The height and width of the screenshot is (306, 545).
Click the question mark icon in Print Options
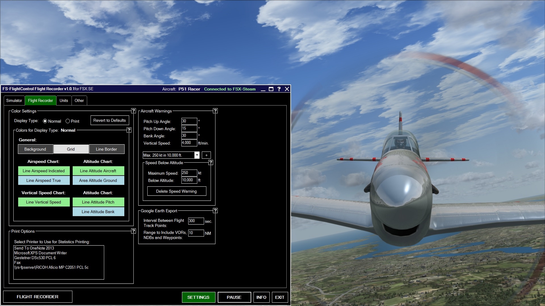coord(134,231)
